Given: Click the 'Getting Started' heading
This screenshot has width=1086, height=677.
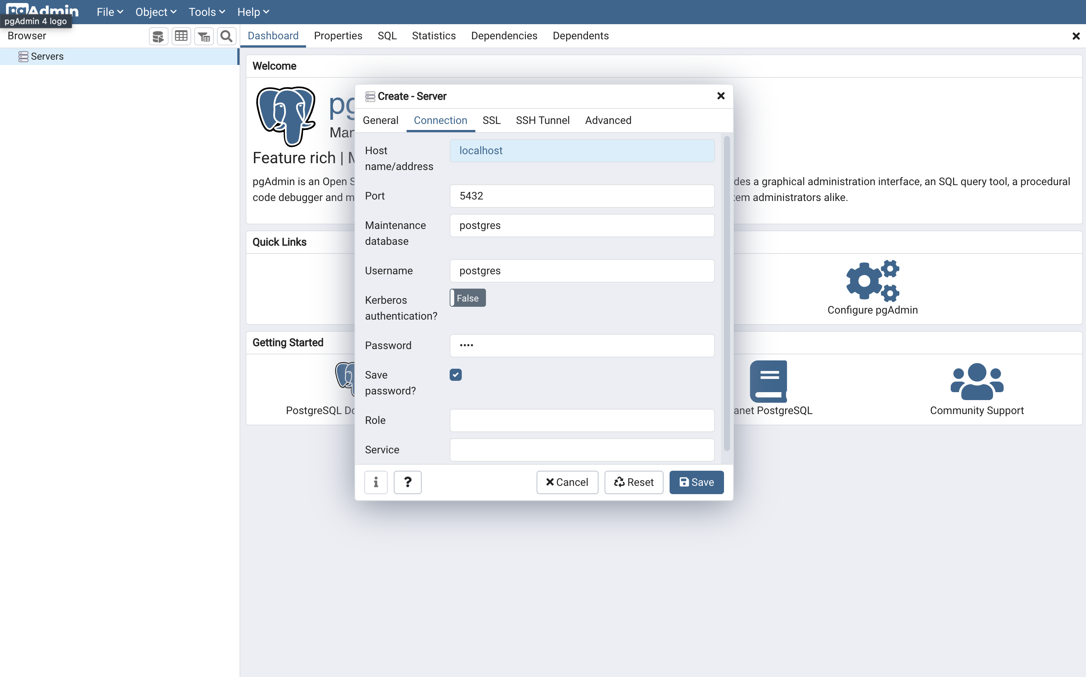Looking at the screenshot, I should click(x=288, y=343).
